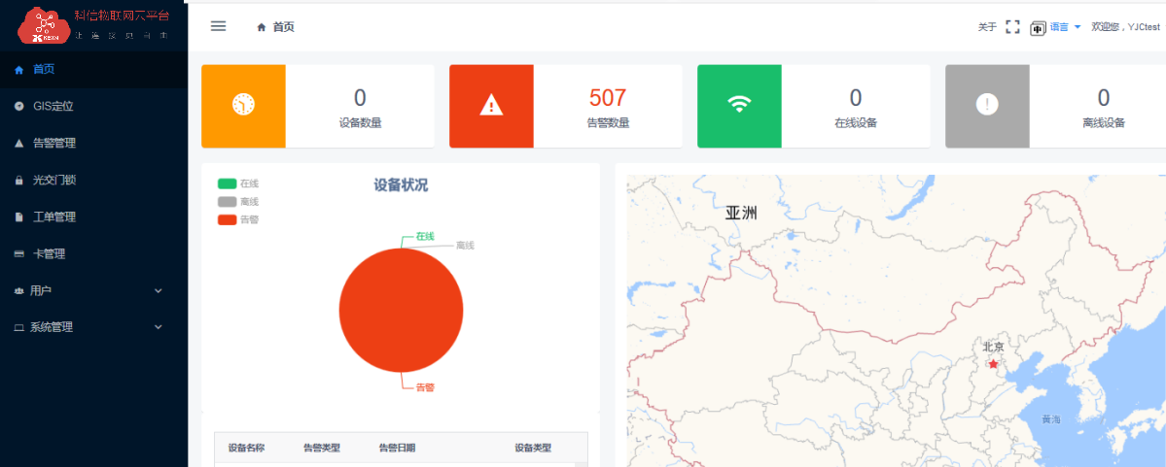Toggle 离线 series in chart legend

(x=238, y=202)
